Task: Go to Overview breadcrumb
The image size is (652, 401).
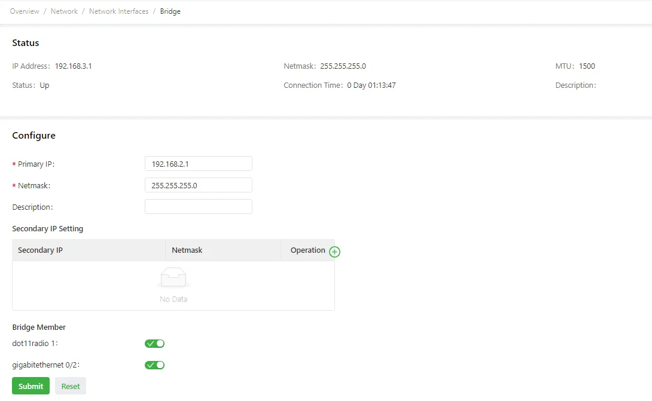Action: 25,11
